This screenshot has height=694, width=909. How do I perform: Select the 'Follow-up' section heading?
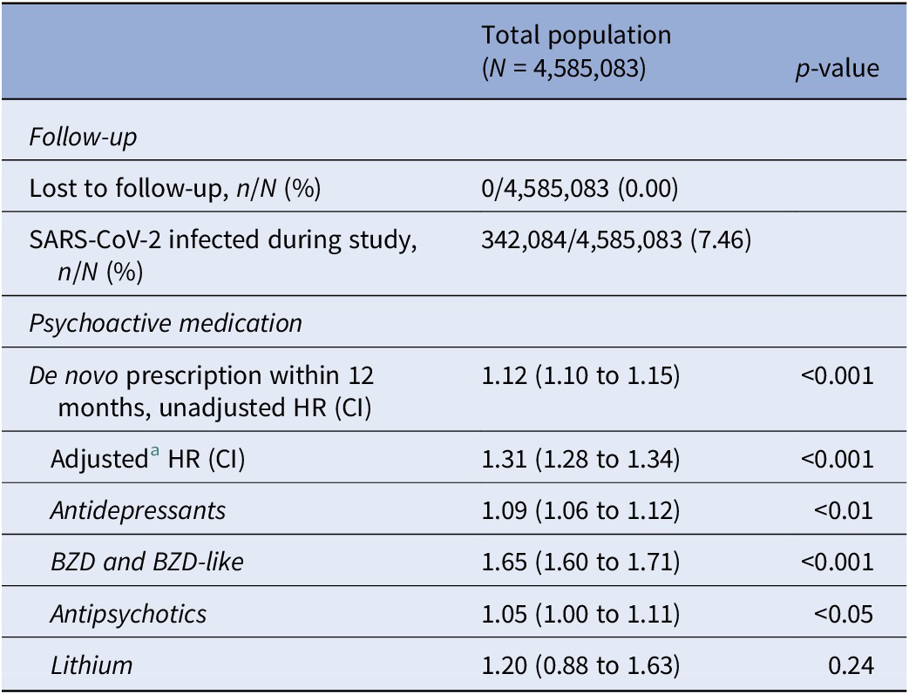pyautogui.click(x=84, y=138)
